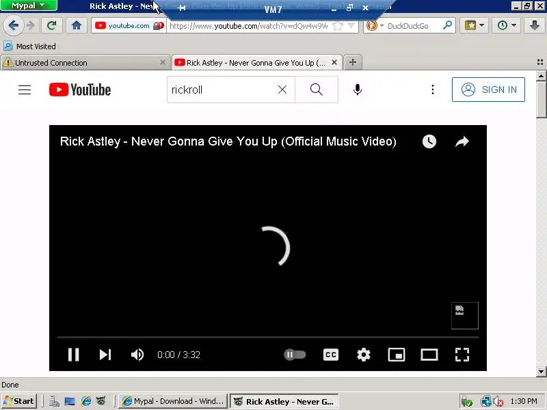
Task: Click the VM7 connection bar pin icon
Action: (x=181, y=8)
